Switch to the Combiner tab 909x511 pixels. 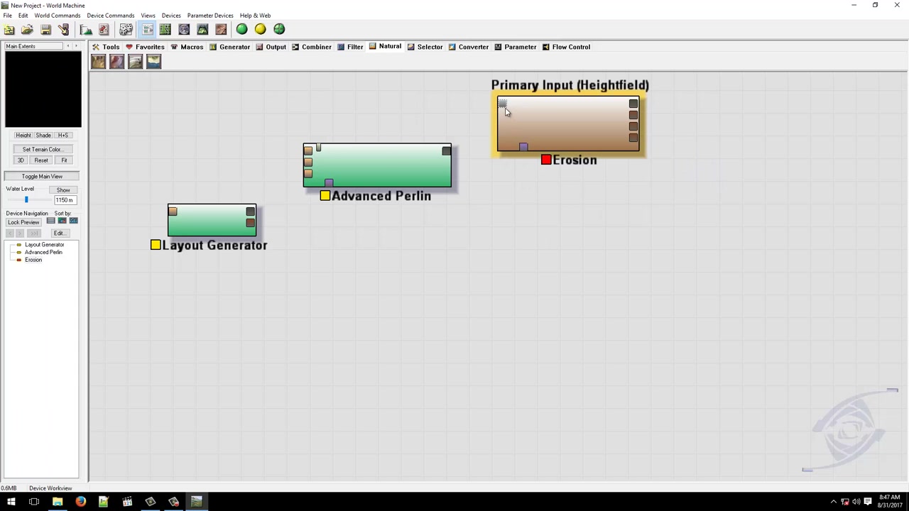[311, 47]
